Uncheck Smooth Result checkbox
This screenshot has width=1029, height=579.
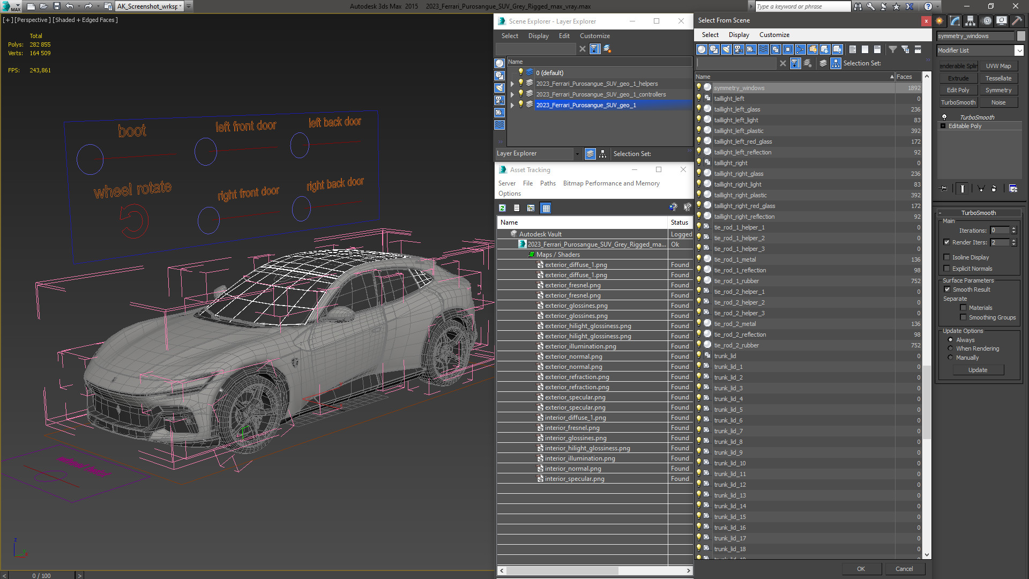(947, 289)
